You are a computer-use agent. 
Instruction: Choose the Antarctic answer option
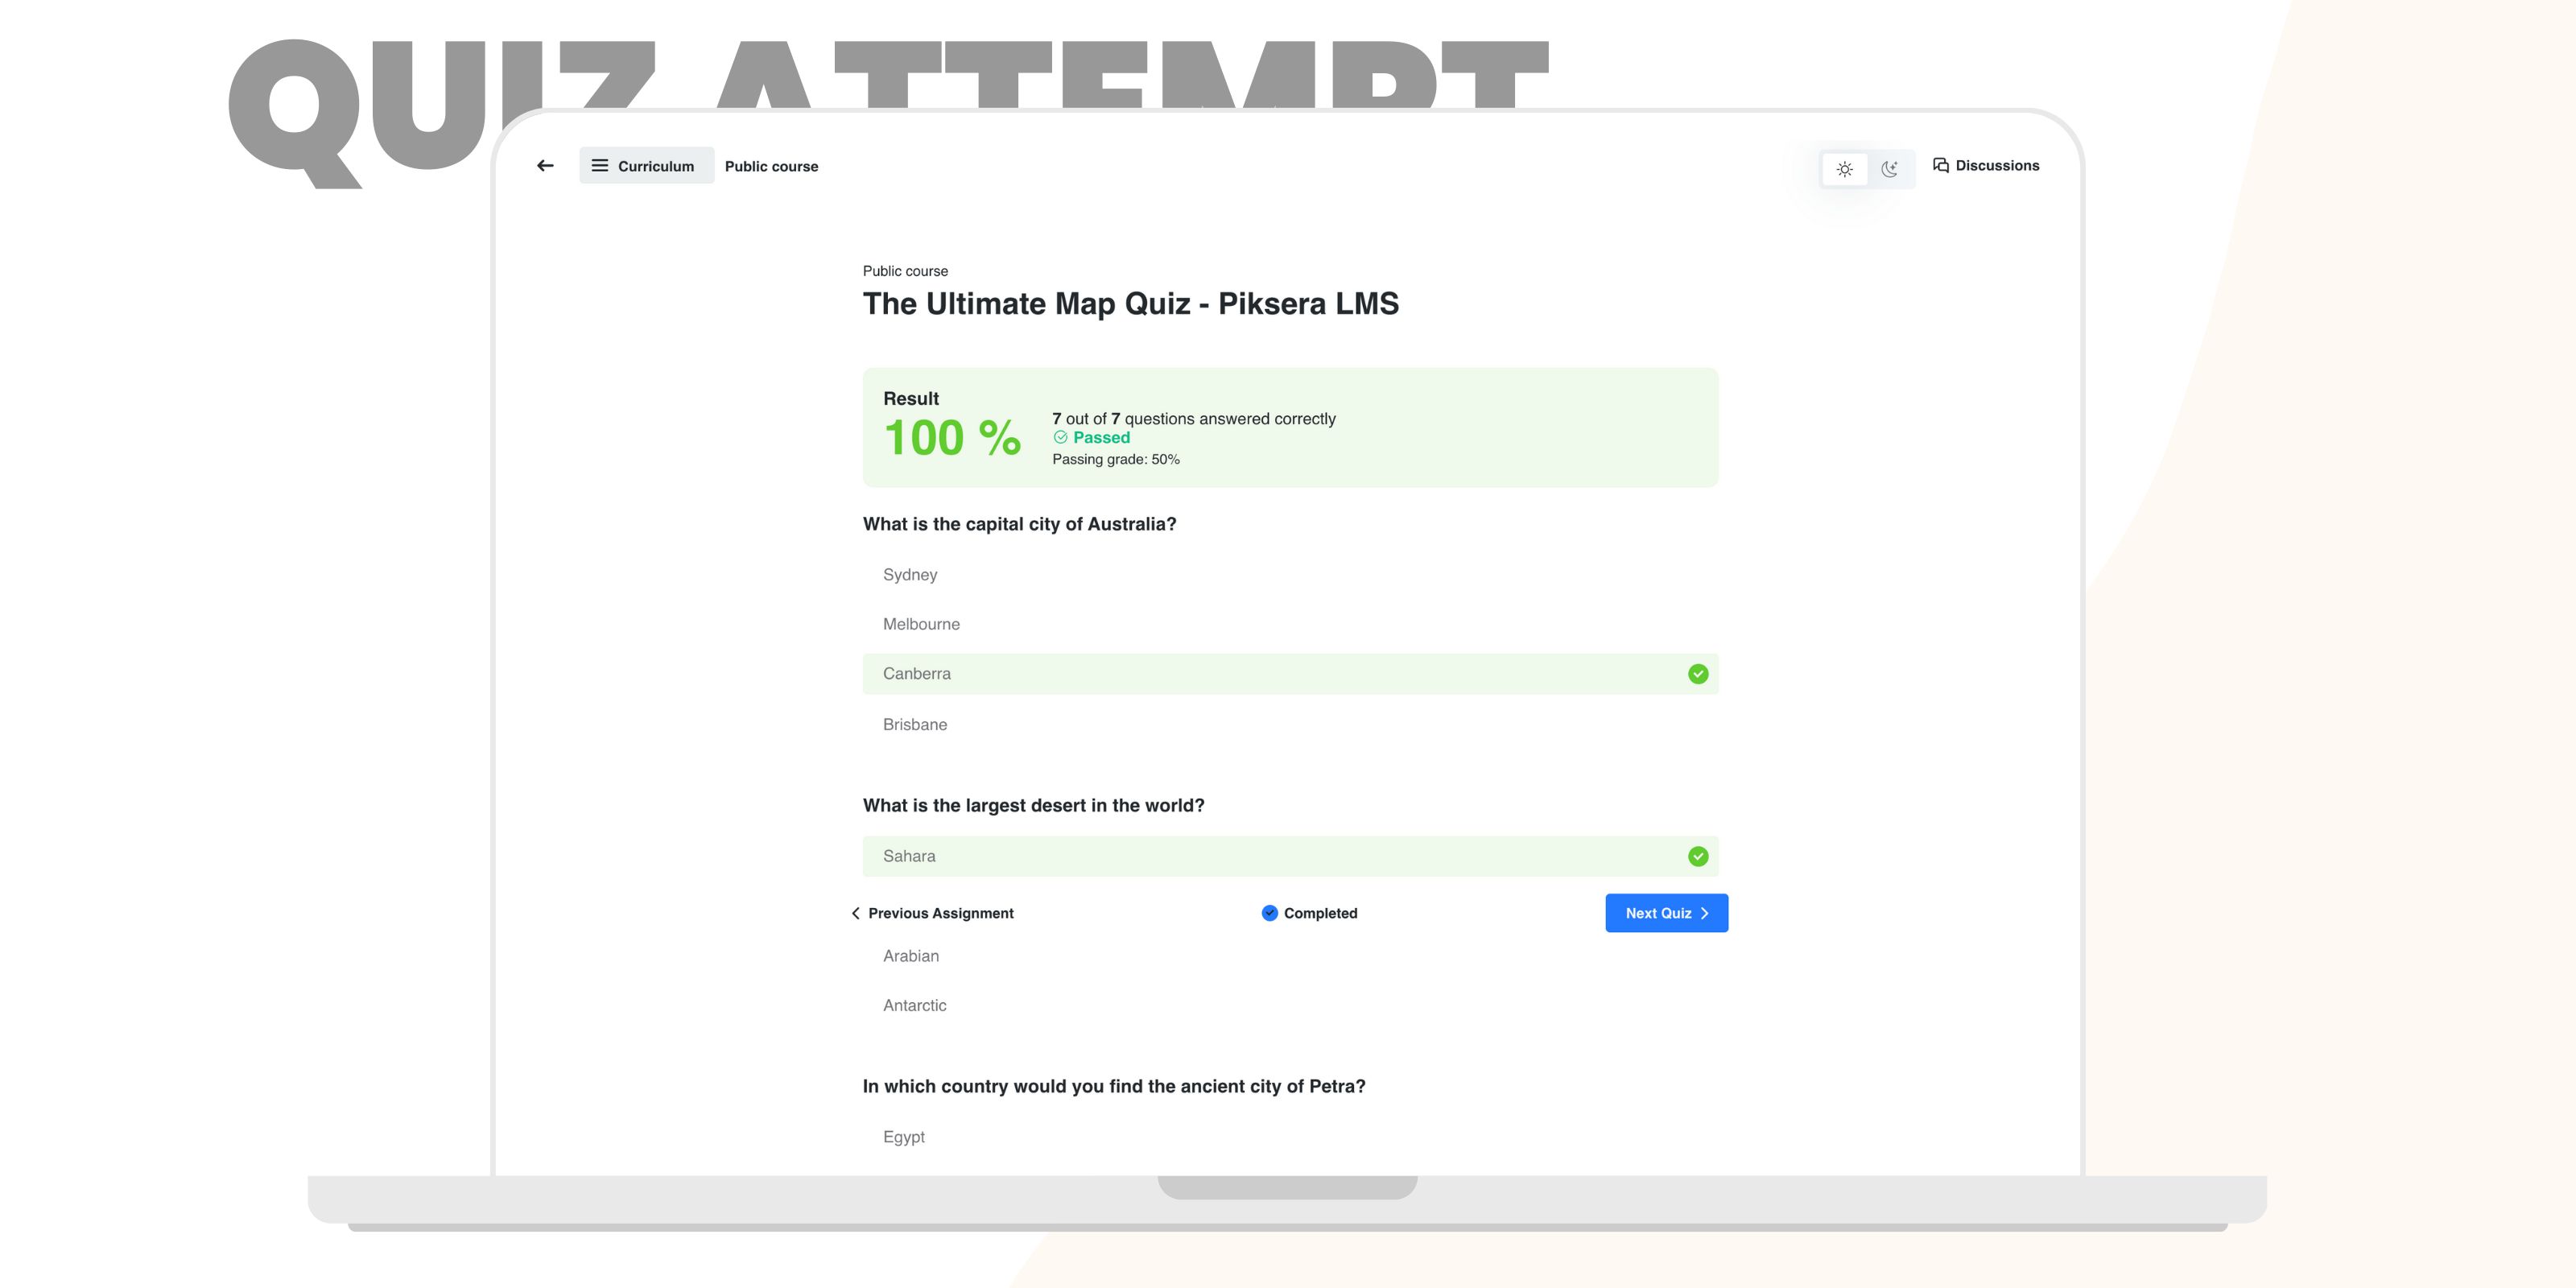(915, 1005)
